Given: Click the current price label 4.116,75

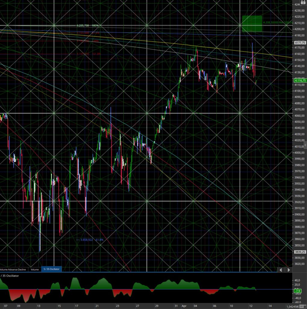Looking at the screenshot, I should point(300,80).
